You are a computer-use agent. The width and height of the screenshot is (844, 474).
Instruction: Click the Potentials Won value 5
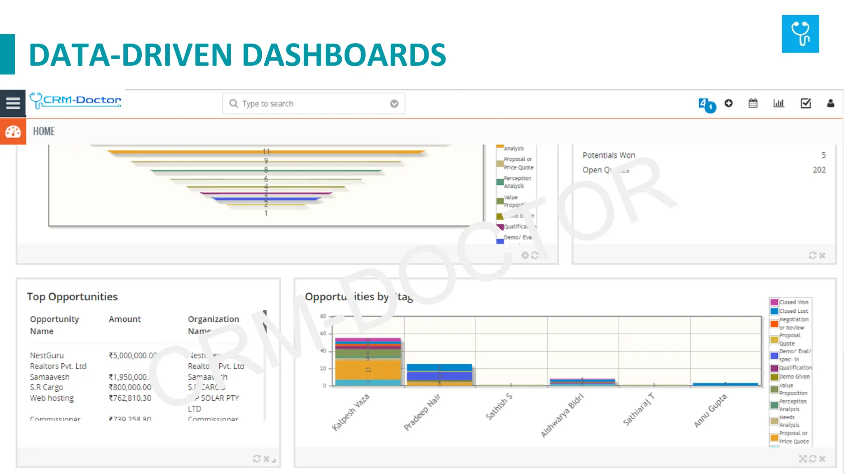823,155
